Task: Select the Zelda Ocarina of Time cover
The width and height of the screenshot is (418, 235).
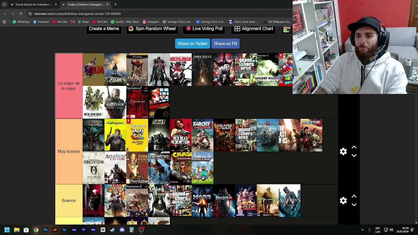Action: tap(93, 70)
